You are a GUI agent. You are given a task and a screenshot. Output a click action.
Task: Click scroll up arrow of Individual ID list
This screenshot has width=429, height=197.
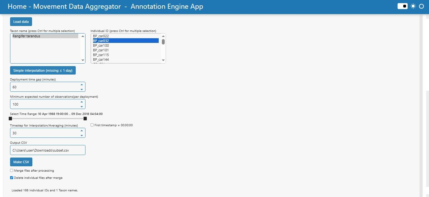pos(163,36)
